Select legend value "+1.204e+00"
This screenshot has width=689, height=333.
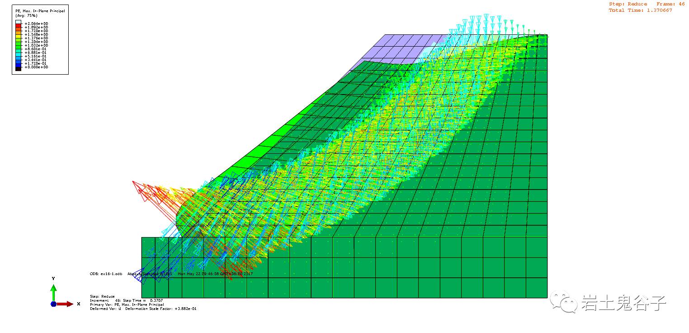(36, 42)
